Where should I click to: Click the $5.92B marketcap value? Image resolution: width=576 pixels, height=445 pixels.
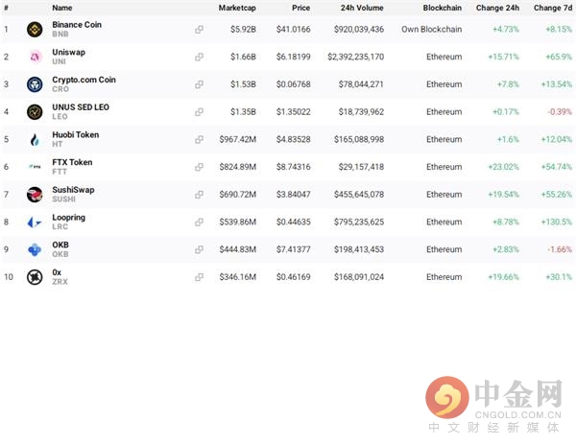click(x=243, y=30)
